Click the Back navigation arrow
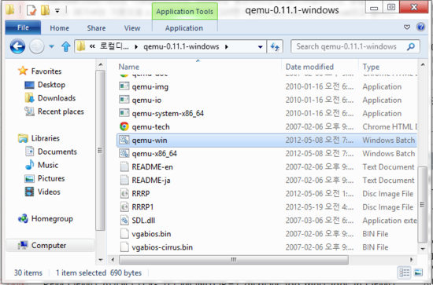Screen dimensions: 433x285 point(17,46)
